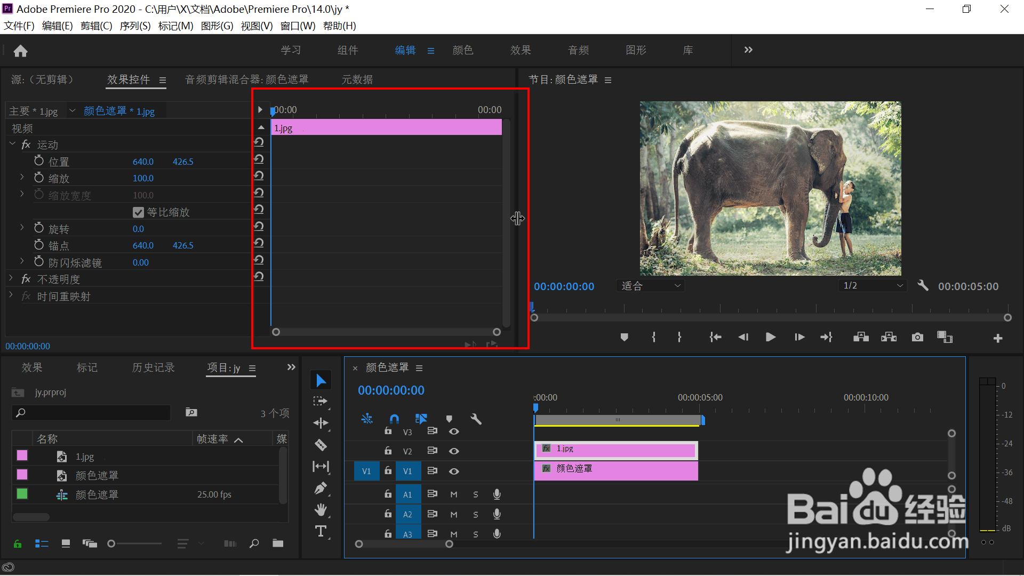
Task: Mute audio track A1
Action: 454,494
